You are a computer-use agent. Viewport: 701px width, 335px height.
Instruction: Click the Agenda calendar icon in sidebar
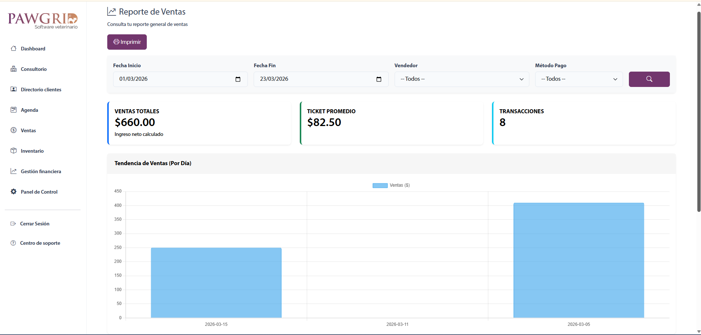click(14, 110)
